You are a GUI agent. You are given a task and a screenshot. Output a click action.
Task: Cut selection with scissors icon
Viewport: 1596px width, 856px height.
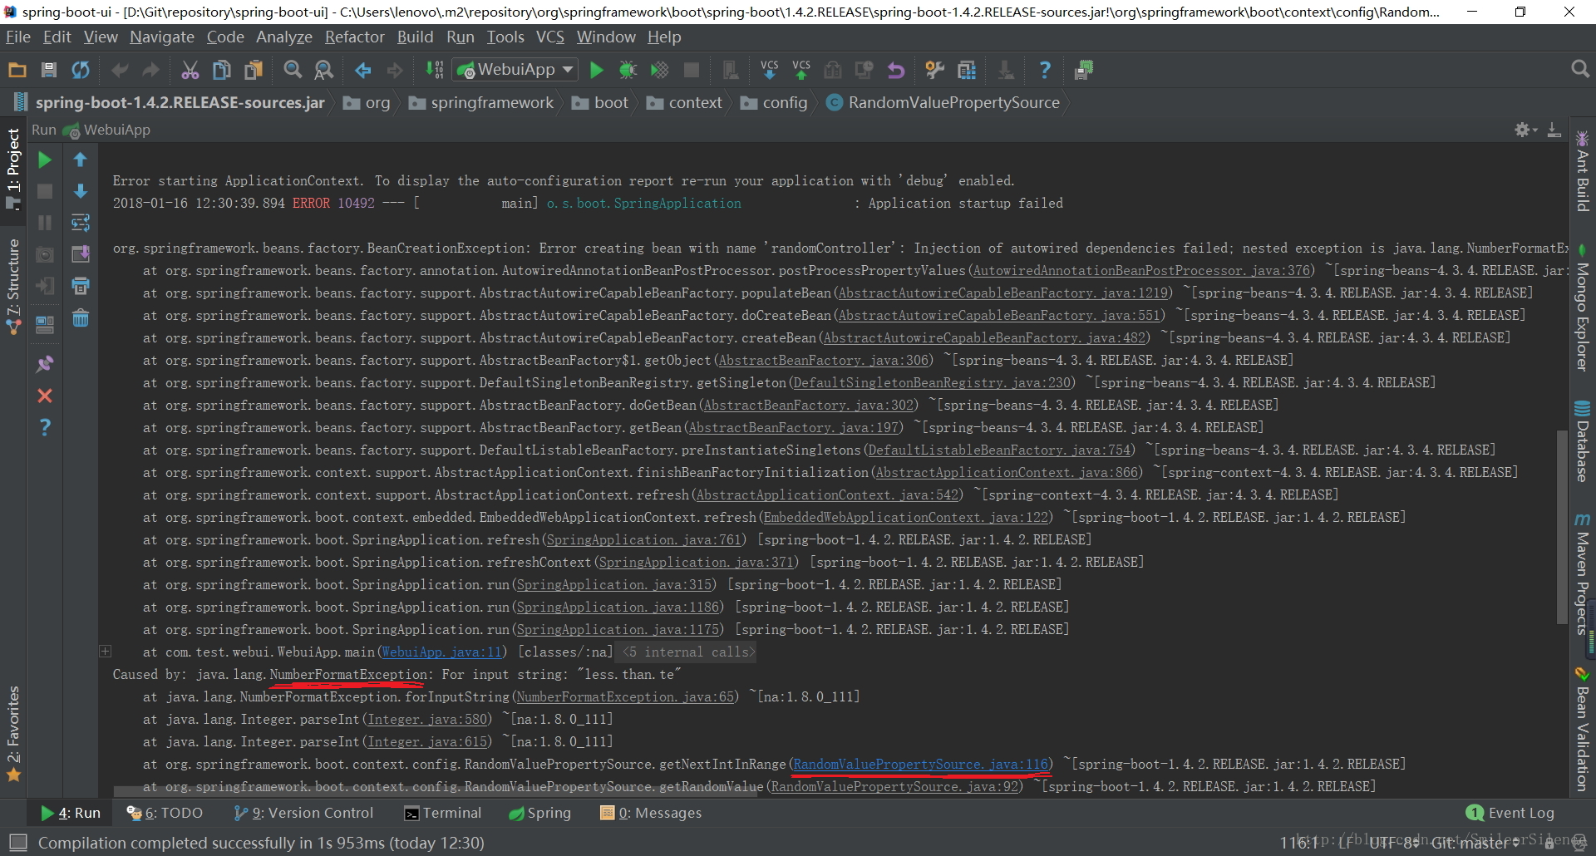pos(190,71)
